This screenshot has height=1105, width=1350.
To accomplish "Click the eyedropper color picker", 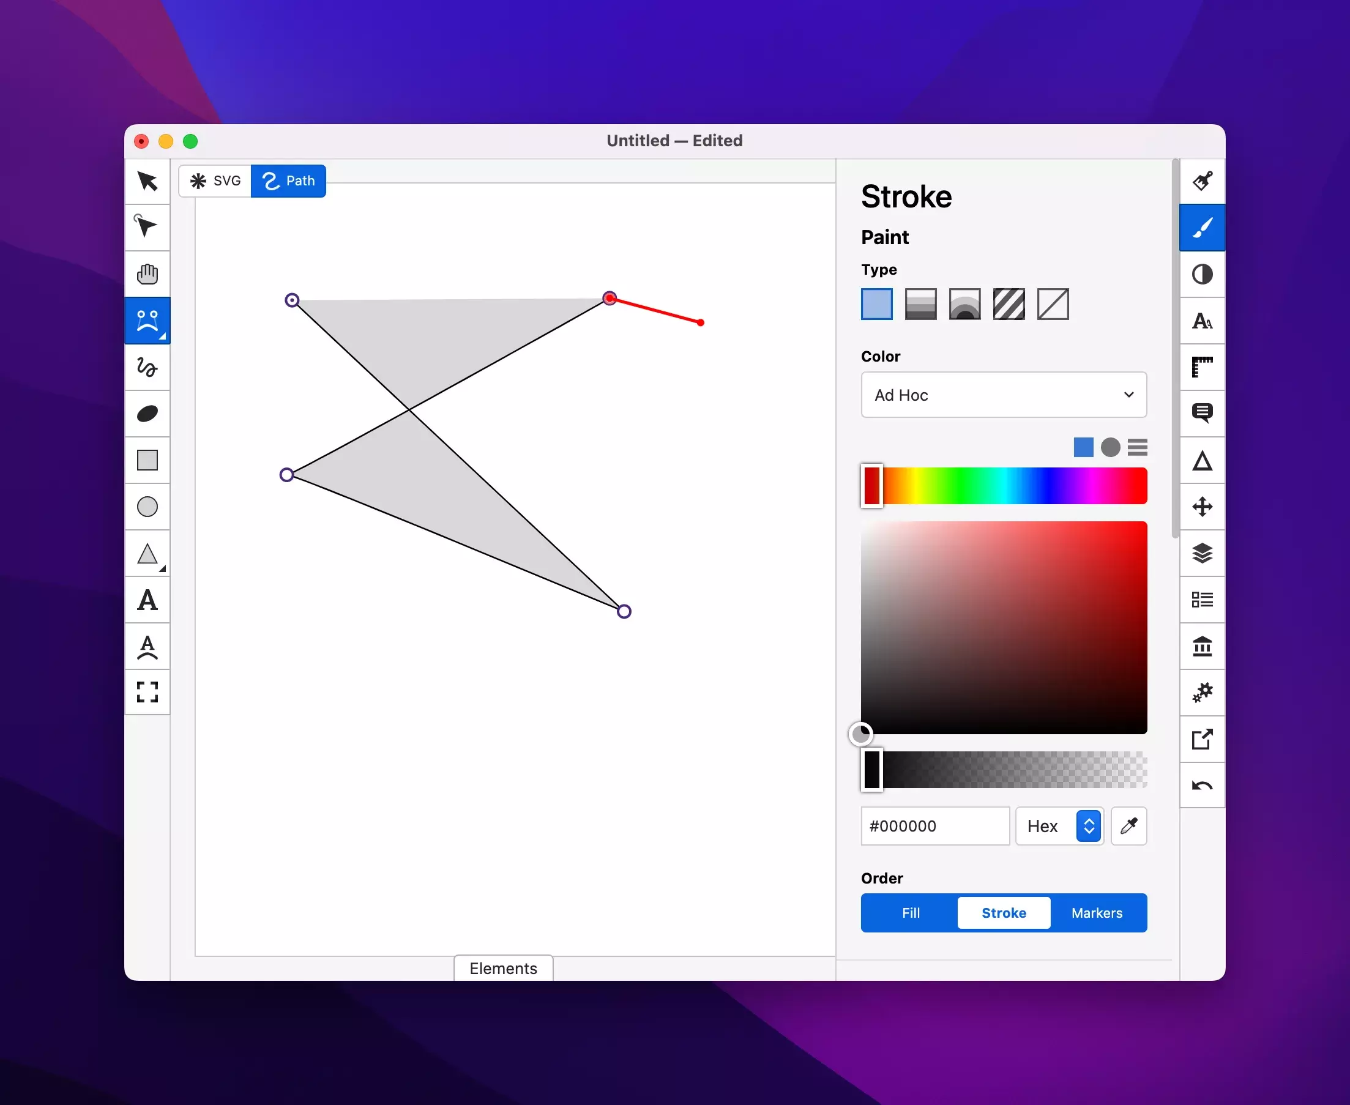I will (1128, 826).
